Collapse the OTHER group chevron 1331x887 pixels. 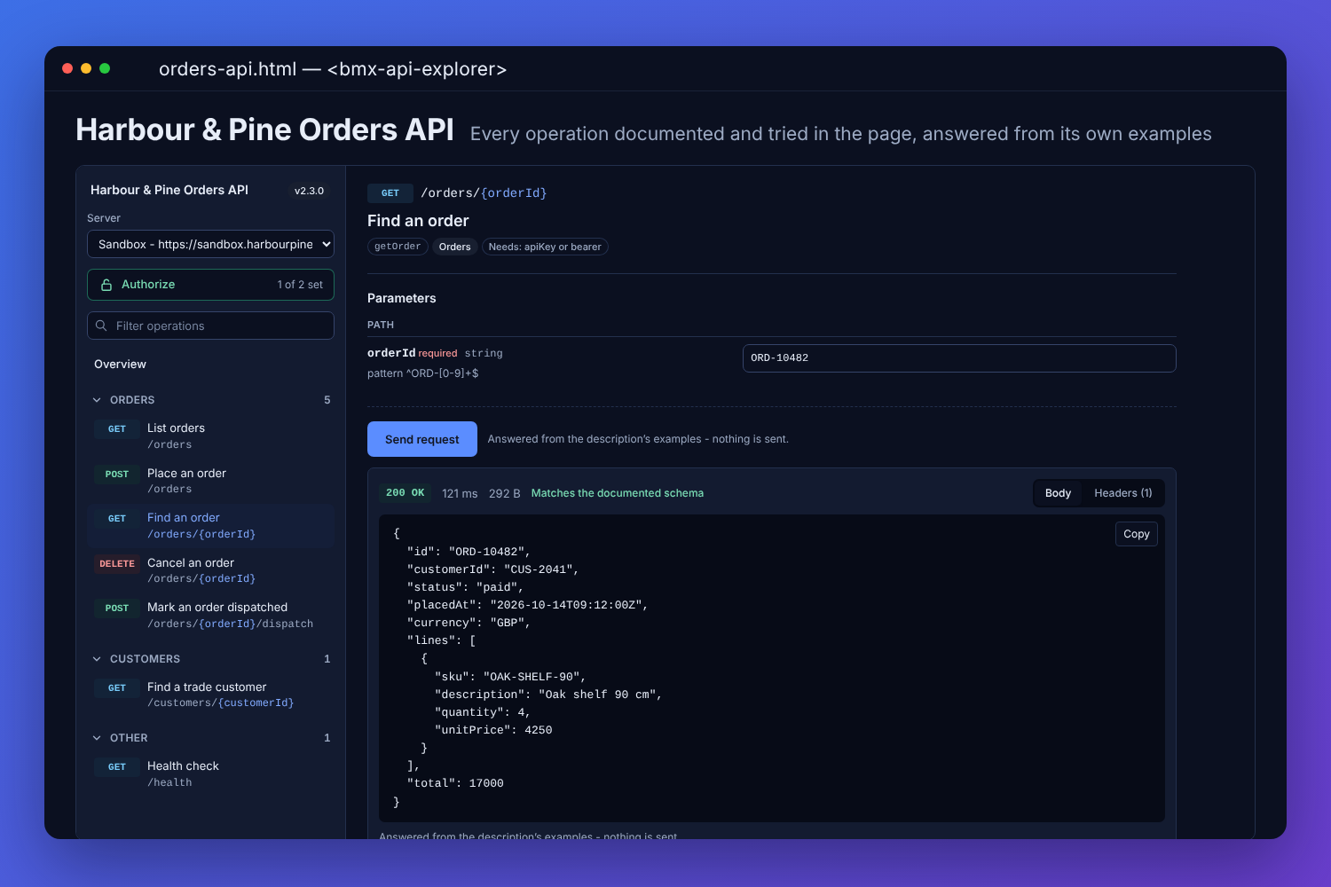tap(97, 738)
